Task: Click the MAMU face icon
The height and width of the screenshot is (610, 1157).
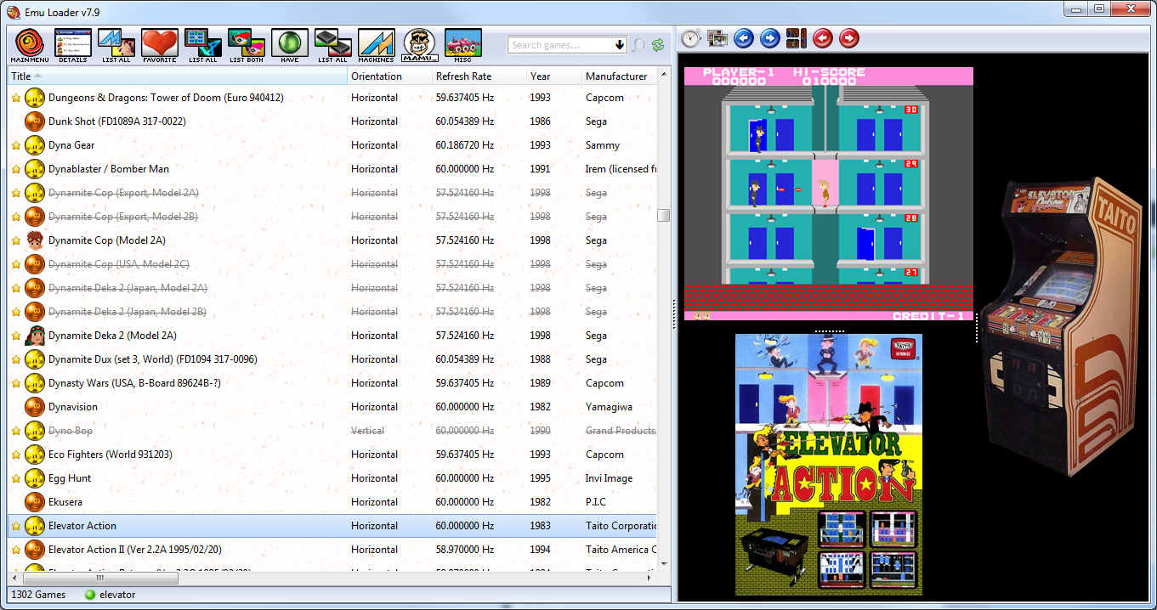Action: (420, 44)
